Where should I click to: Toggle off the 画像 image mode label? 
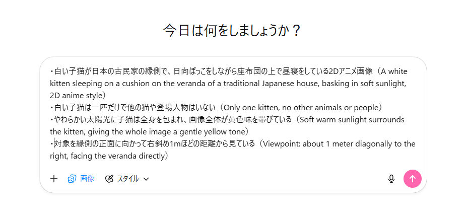point(87,179)
